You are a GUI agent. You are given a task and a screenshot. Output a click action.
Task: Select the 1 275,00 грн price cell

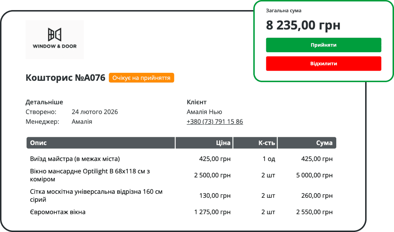click(x=212, y=212)
